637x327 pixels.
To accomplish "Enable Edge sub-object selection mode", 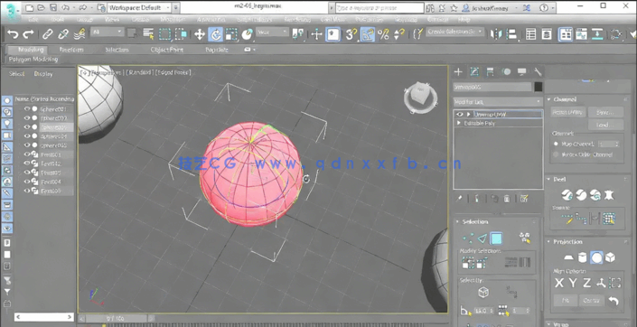I will (482, 238).
